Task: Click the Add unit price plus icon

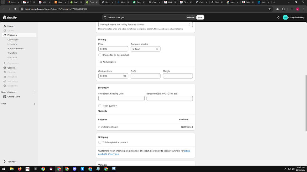Action: tap(101, 62)
